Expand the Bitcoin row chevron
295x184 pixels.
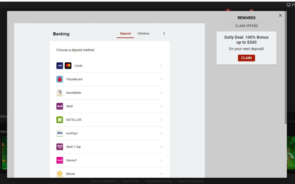pos(161,174)
